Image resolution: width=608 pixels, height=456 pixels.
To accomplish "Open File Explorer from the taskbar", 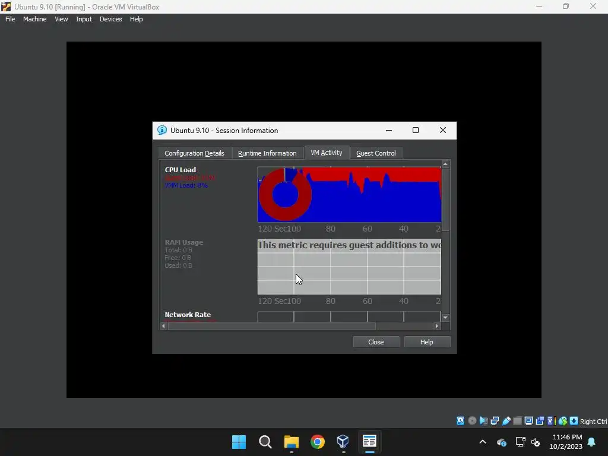I will click(x=291, y=442).
